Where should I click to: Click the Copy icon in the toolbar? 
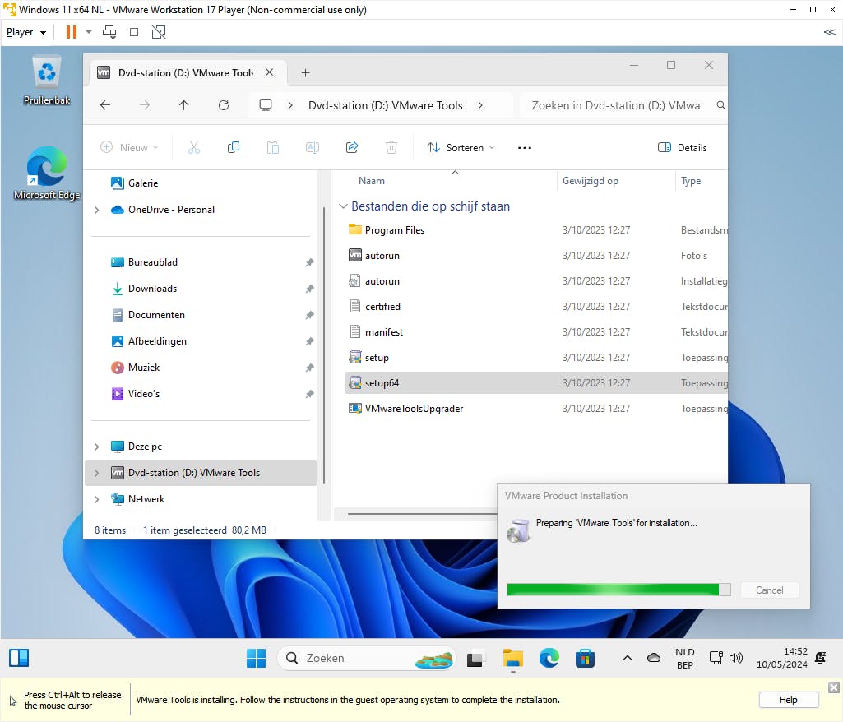point(234,147)
